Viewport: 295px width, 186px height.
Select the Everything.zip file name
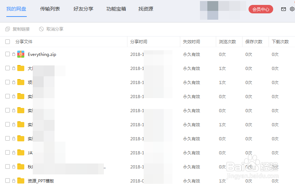(x=42, y=54)
